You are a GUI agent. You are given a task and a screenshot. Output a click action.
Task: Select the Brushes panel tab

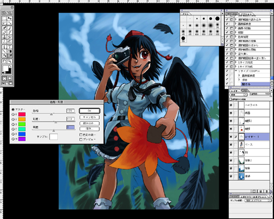[x=186, y=14]
